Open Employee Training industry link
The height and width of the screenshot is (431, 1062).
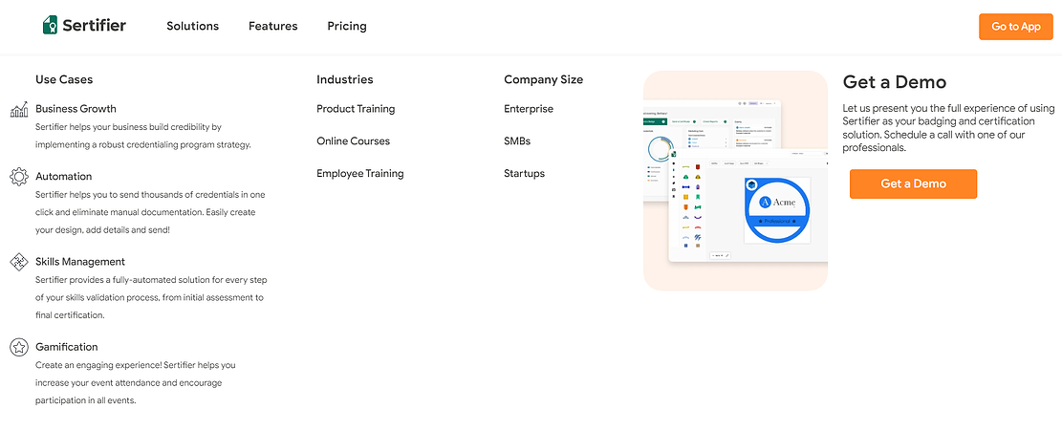[x=359, y=174]
